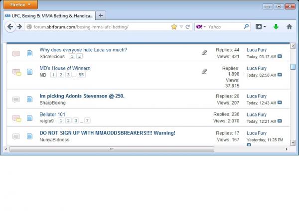Show the URL history dropdown arrow
The height and width of the screenshot is (222, 299).
pos(181,26)
